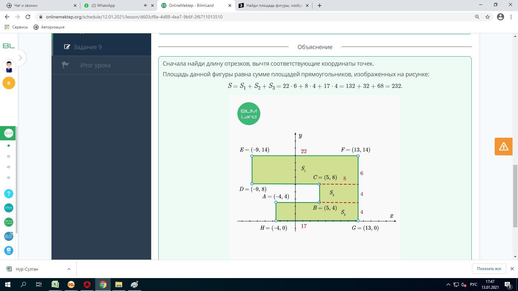Select the third sidebar dot
Image resolution: width=518 pixels, height=291 pixels.
9,167
